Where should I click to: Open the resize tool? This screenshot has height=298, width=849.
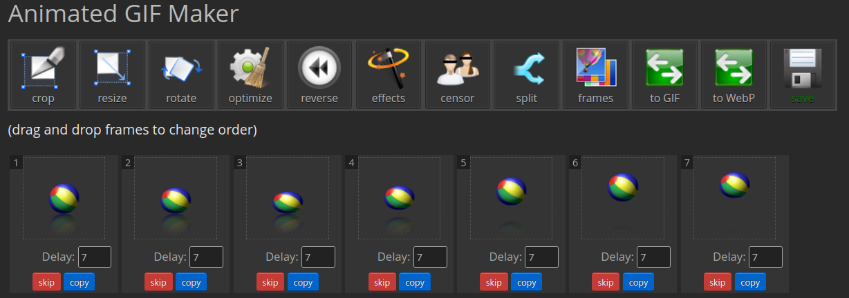pos(112,73)
